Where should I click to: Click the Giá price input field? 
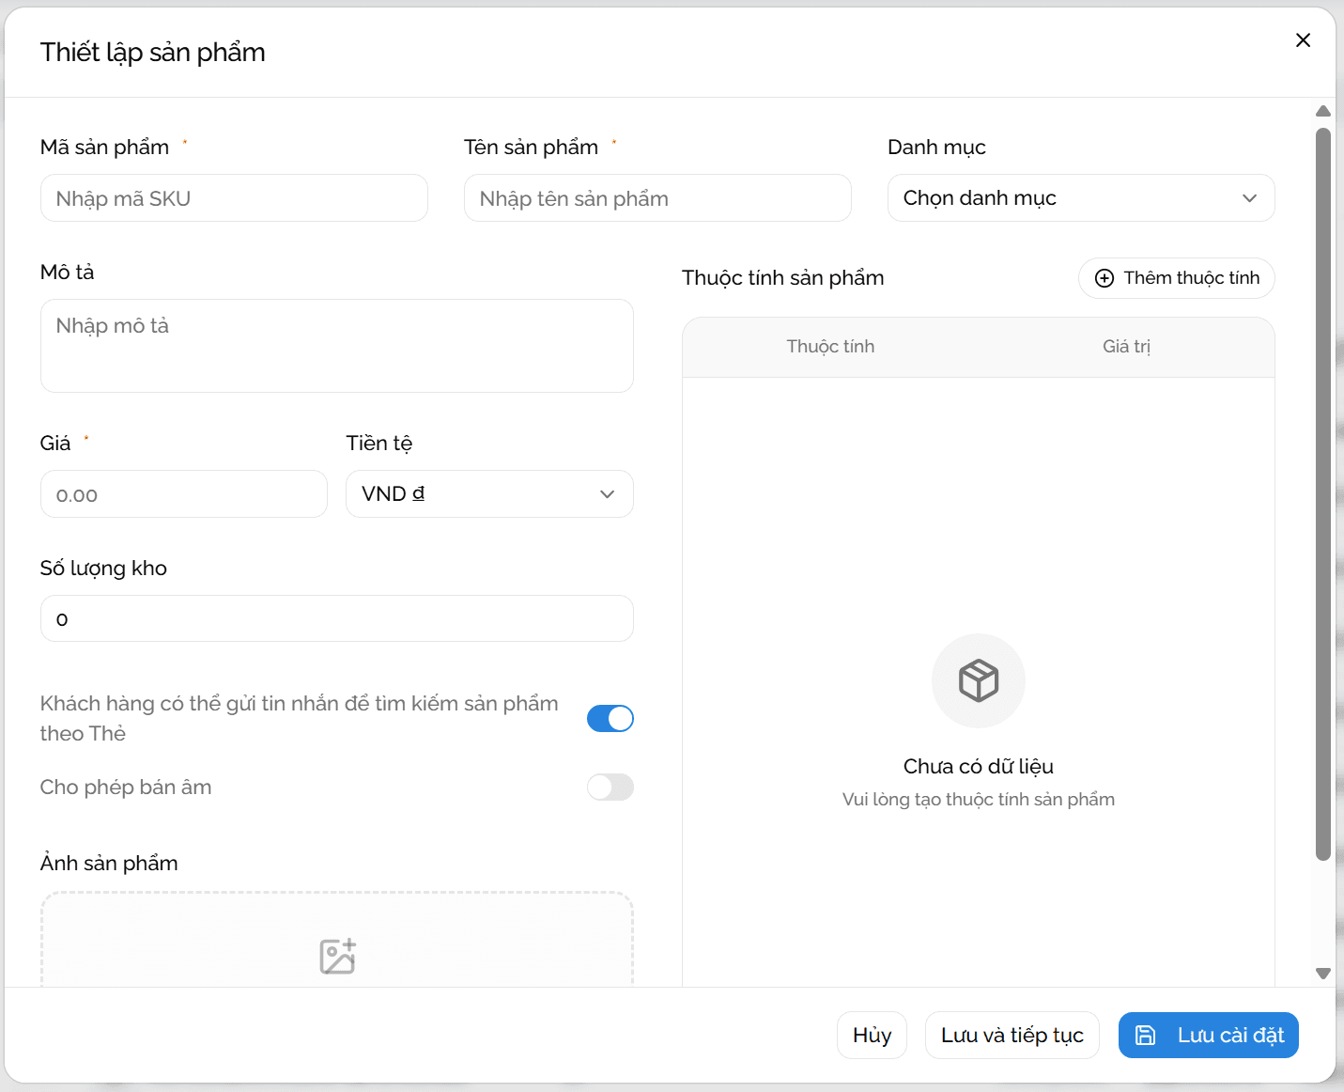184,494
